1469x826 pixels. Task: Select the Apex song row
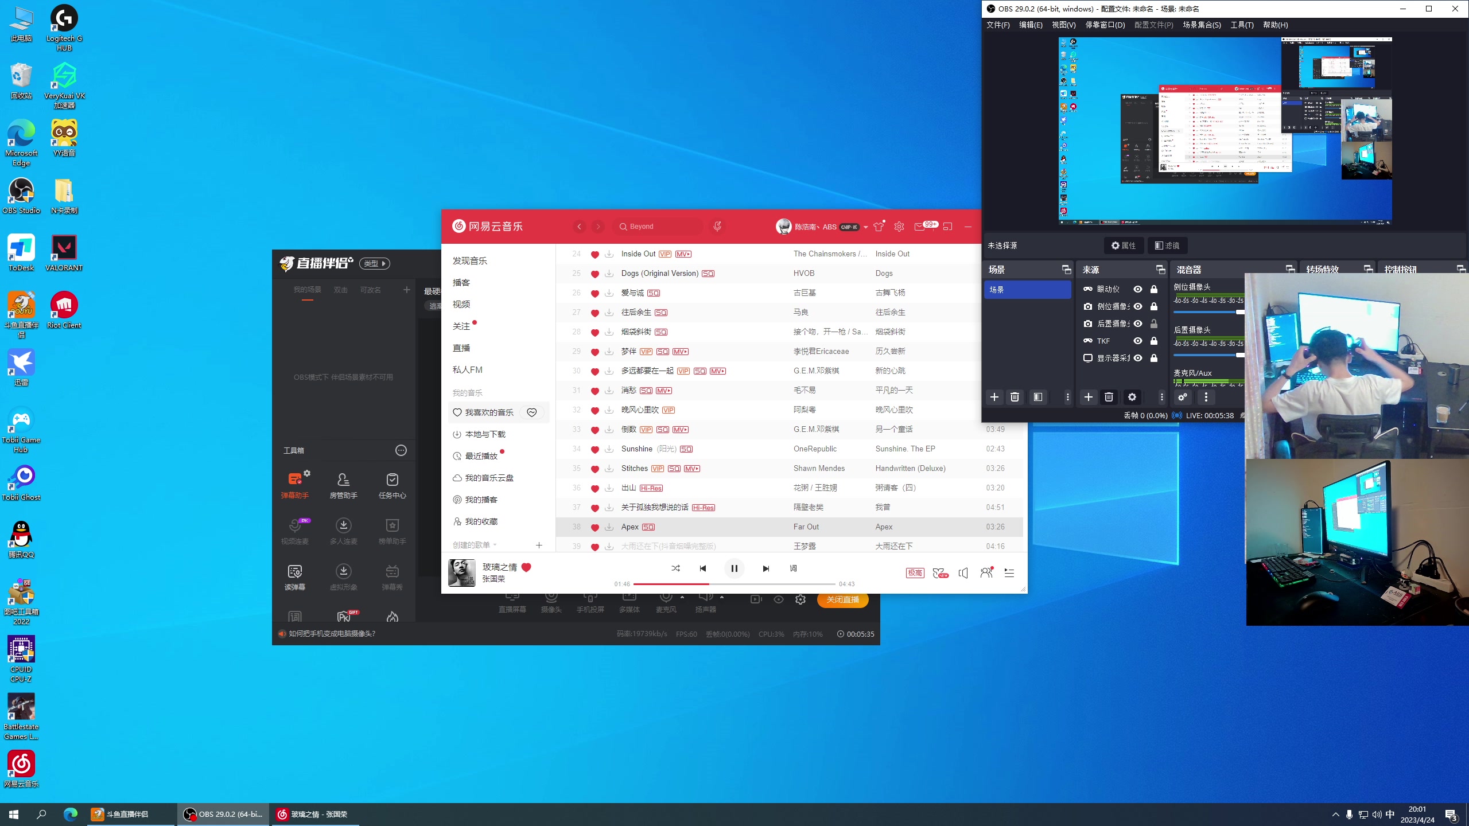[x=789, y=527]
